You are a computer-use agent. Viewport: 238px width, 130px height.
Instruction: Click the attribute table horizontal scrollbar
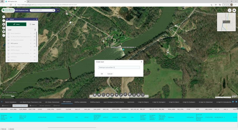click(x=72, y=128)
